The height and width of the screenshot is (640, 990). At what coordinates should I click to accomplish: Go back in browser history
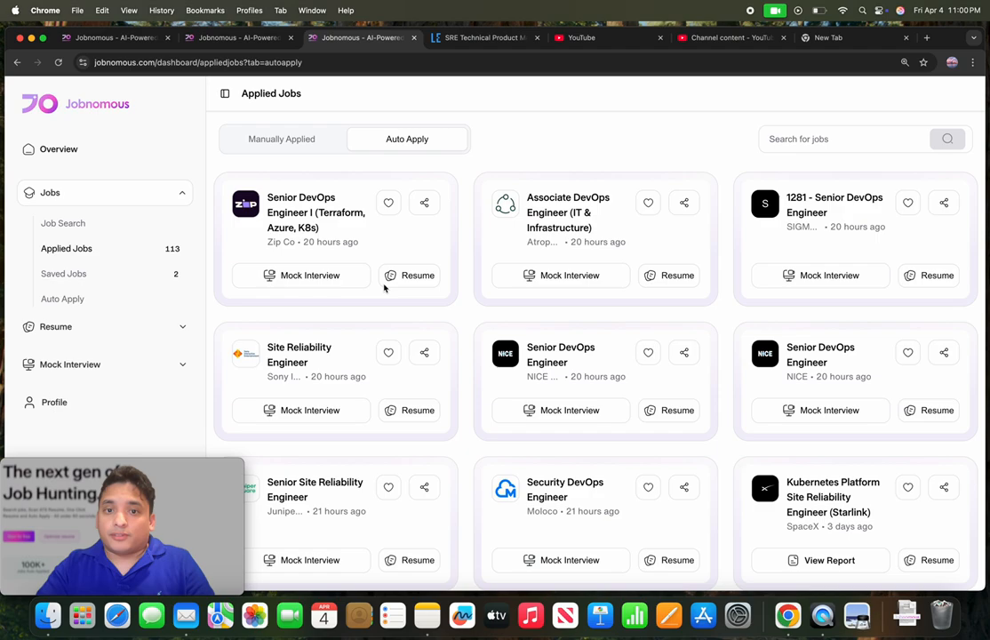[x=17, y=62]
